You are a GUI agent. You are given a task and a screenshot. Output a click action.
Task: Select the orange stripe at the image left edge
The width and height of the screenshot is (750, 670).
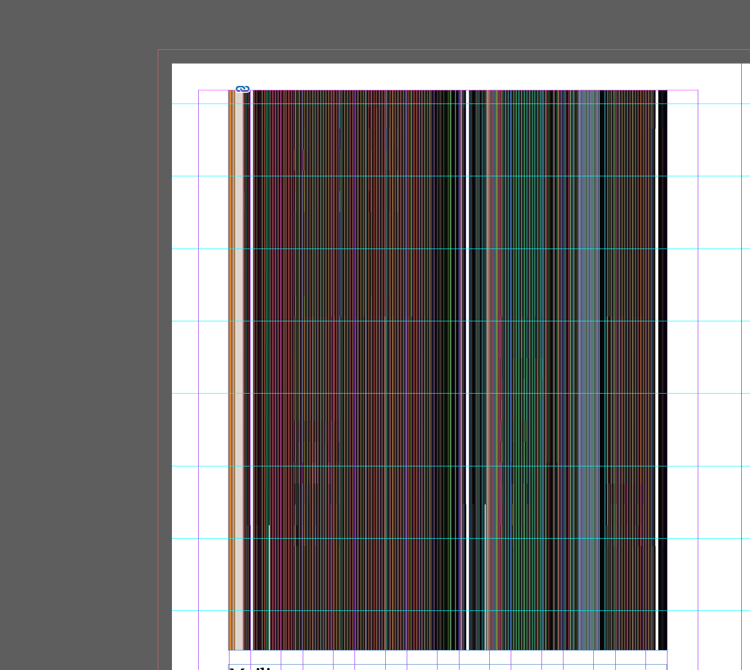pos(231,342)
